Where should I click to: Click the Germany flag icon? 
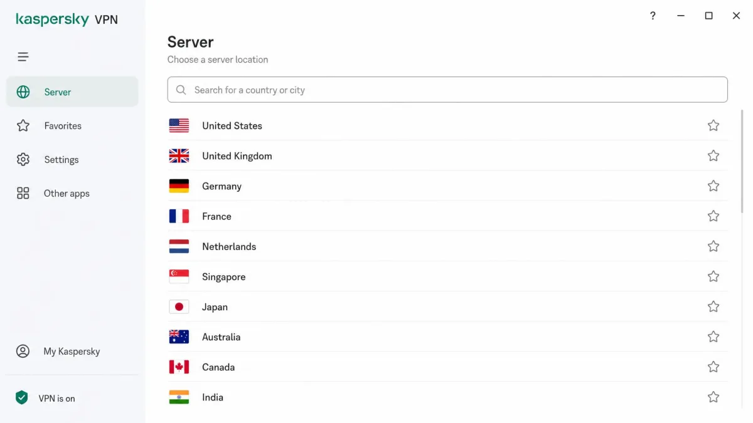point(179,186)
